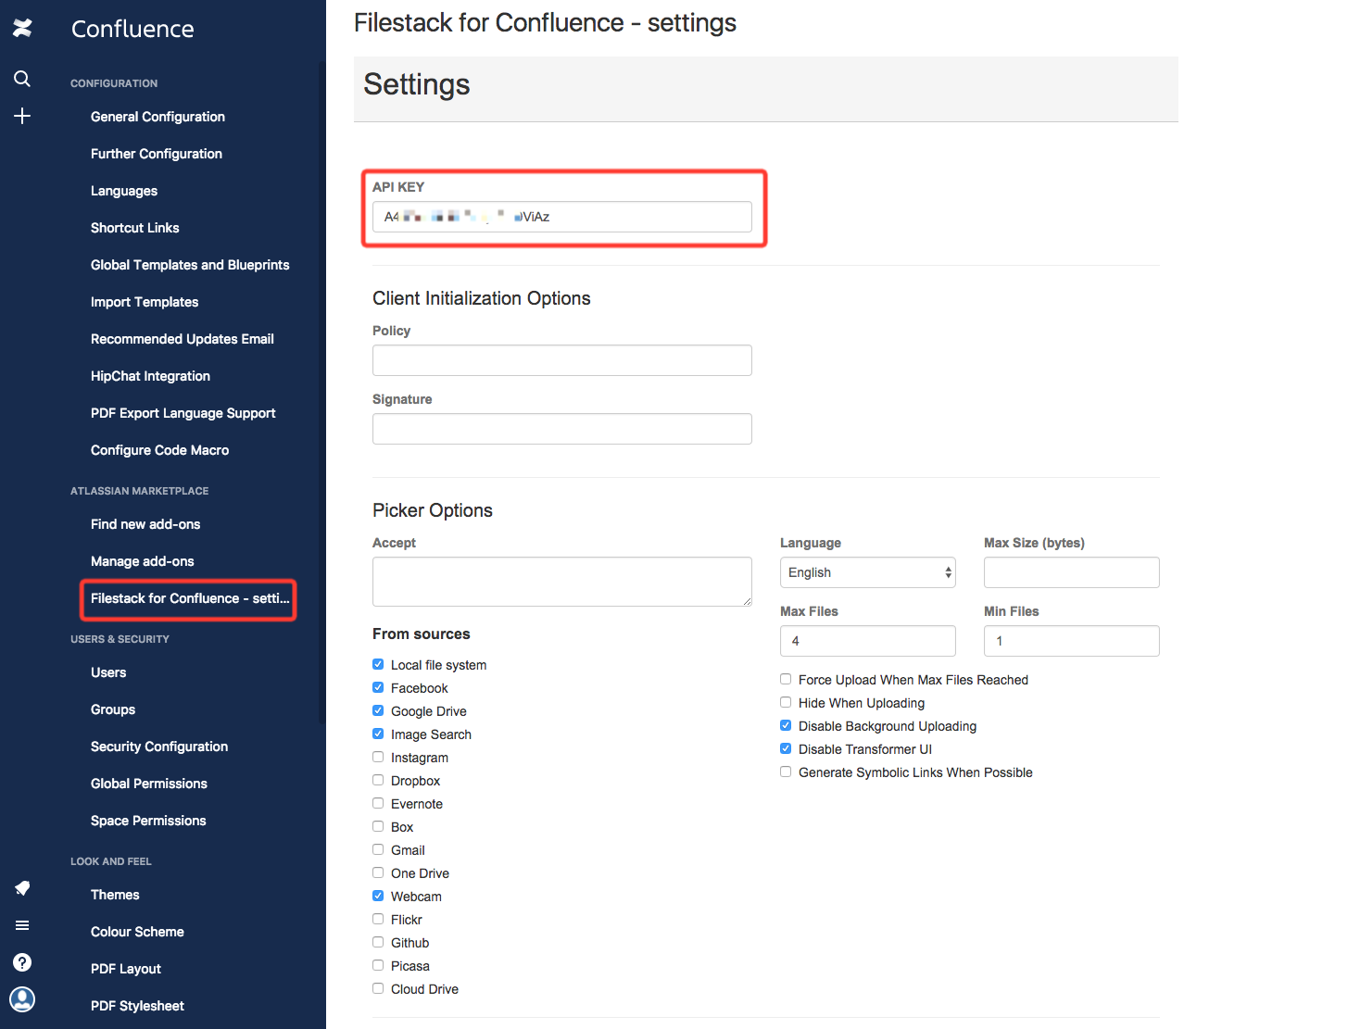Enable the Dropbox source checkbox

[x=378, y=780]
